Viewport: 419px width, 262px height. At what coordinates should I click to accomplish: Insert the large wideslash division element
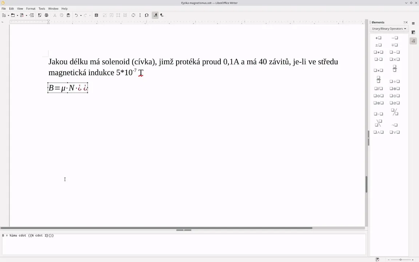(395, 112)
